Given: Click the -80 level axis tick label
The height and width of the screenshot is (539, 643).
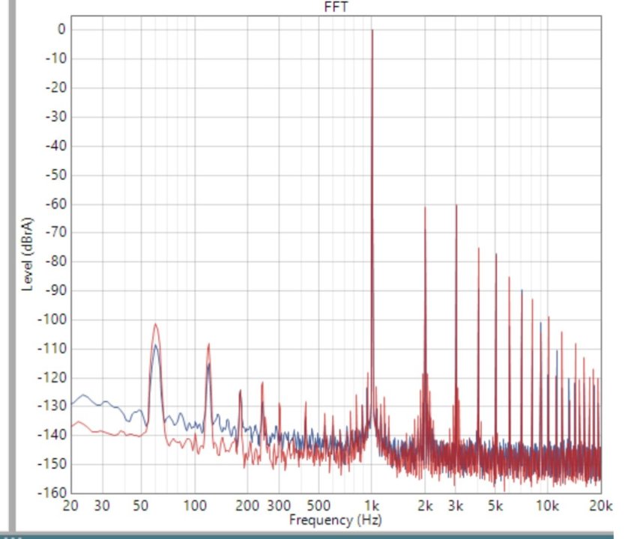Looking at the screenshot, I should [x=55, y=261].
